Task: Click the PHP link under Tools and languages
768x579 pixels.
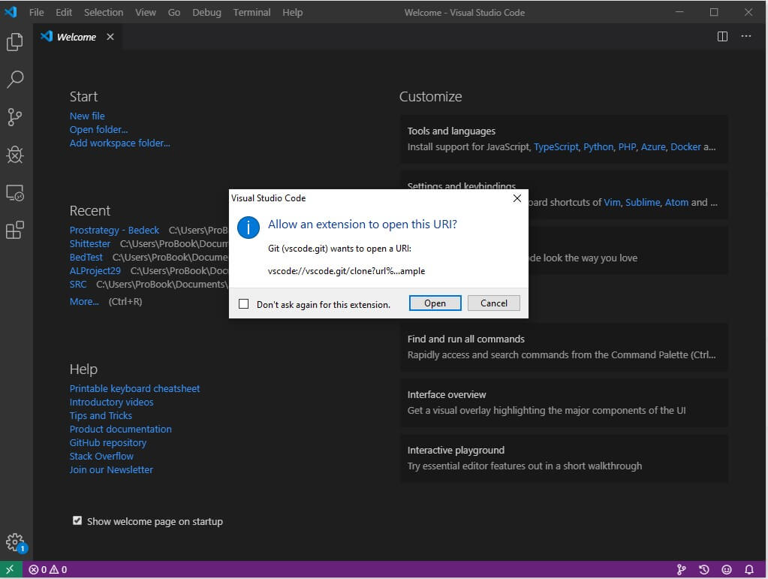Action: 627,147
